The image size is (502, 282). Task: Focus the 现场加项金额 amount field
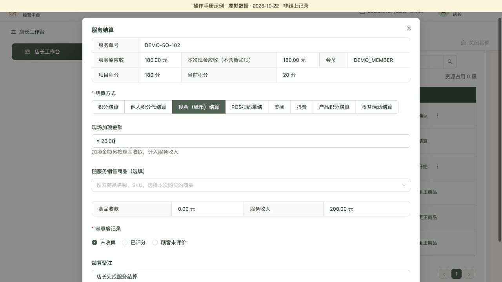(251, 141)
